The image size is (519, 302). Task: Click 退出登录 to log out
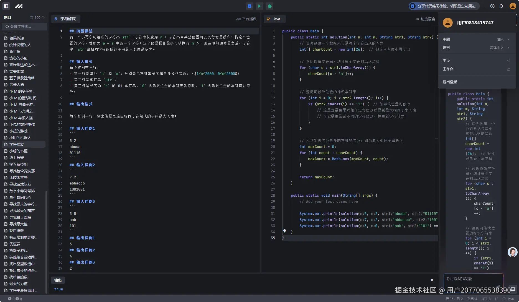point(450,82)
